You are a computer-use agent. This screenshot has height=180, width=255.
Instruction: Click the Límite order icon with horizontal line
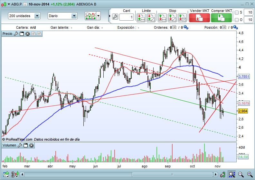pyautogui.click(x=141, y=18)
